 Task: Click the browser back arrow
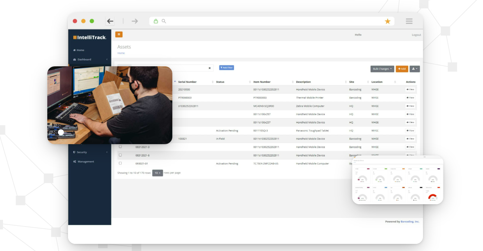[110, 21]
